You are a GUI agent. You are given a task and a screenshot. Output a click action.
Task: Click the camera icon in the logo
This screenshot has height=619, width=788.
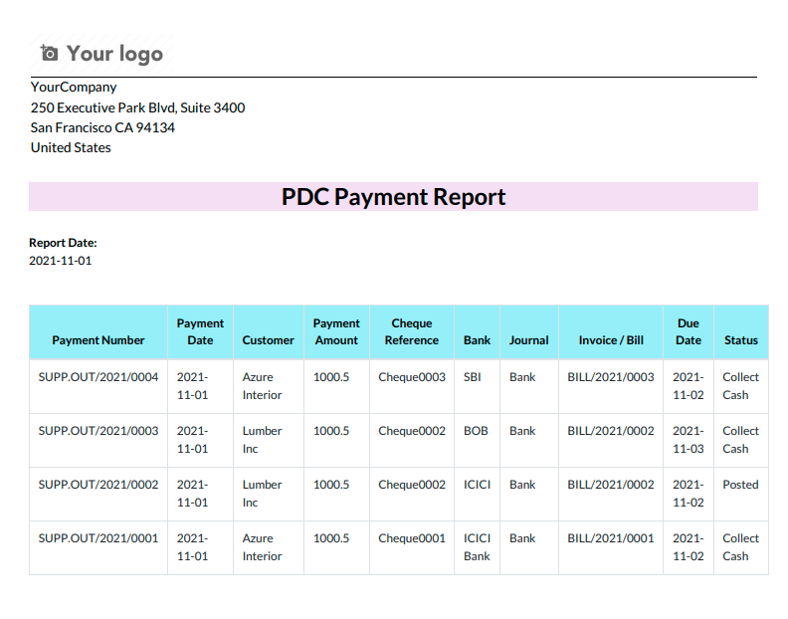[50, 53]
